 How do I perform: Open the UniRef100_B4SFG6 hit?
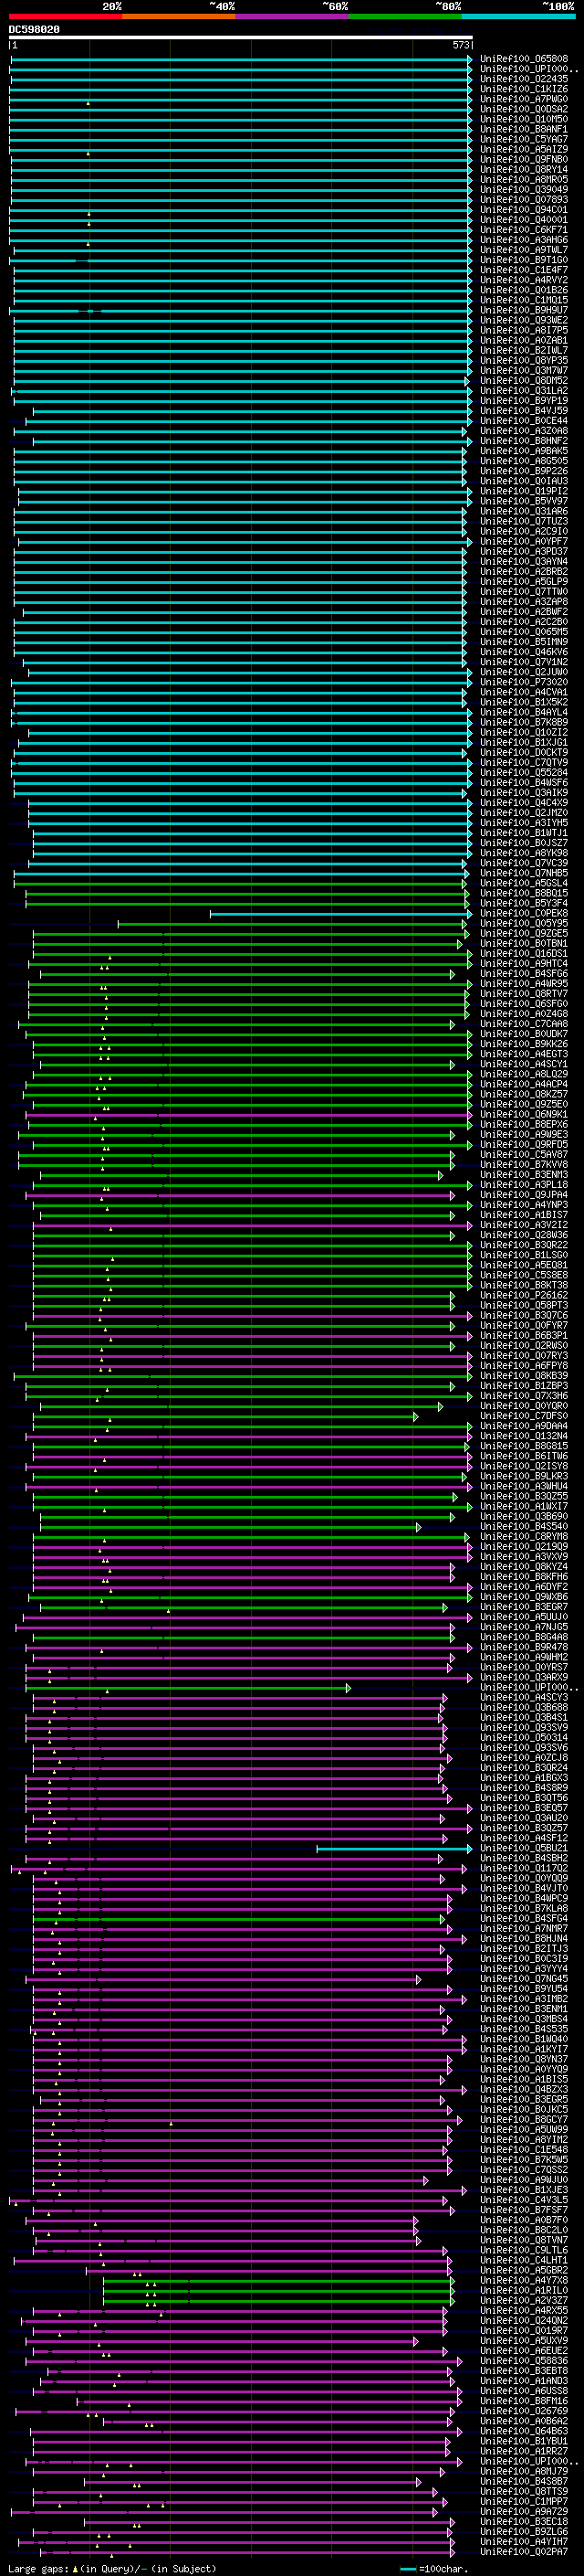(523, 973)
